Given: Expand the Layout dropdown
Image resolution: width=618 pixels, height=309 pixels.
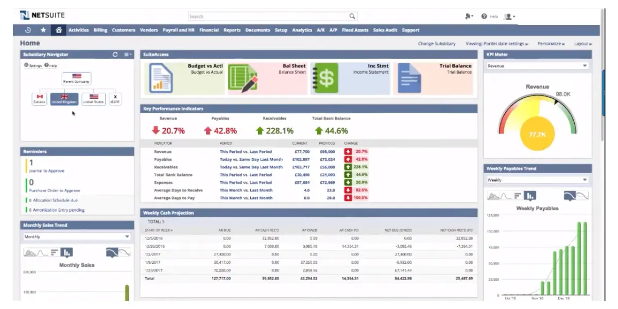Looking at the screenshot, I should [583, 44].
